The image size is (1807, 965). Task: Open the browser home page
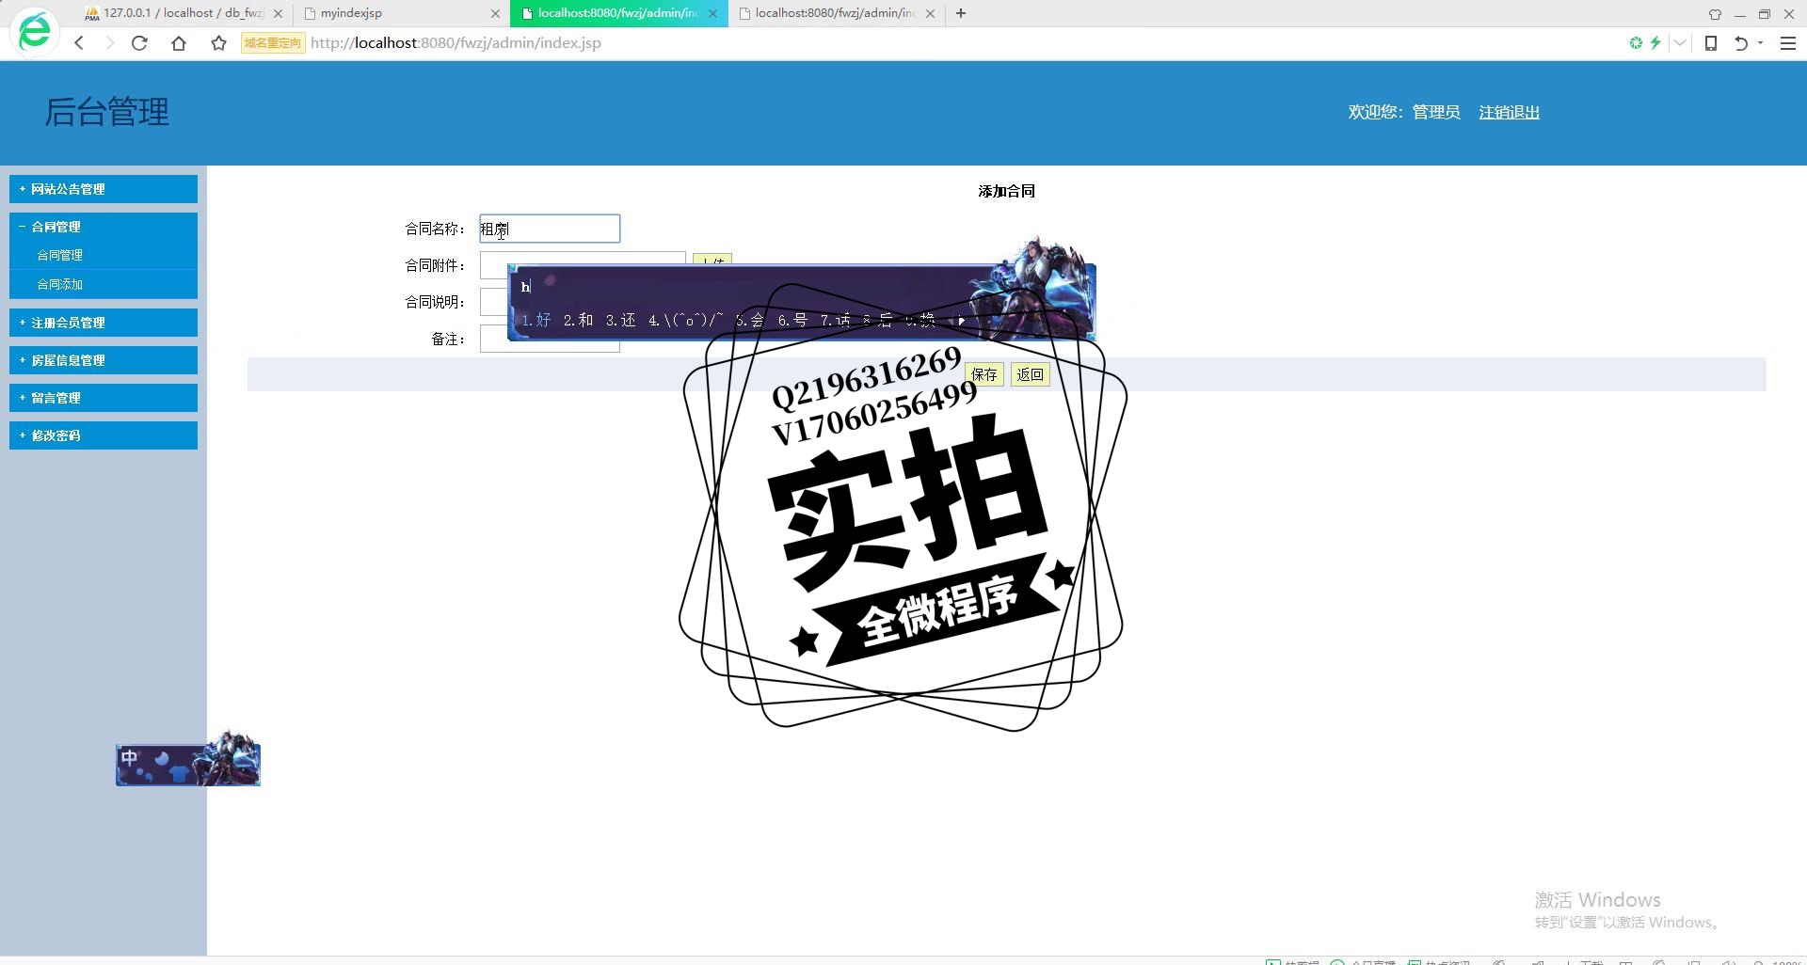click(179, 43)
